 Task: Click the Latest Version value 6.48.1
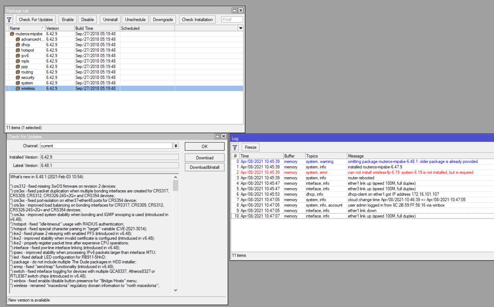point(109,166)
